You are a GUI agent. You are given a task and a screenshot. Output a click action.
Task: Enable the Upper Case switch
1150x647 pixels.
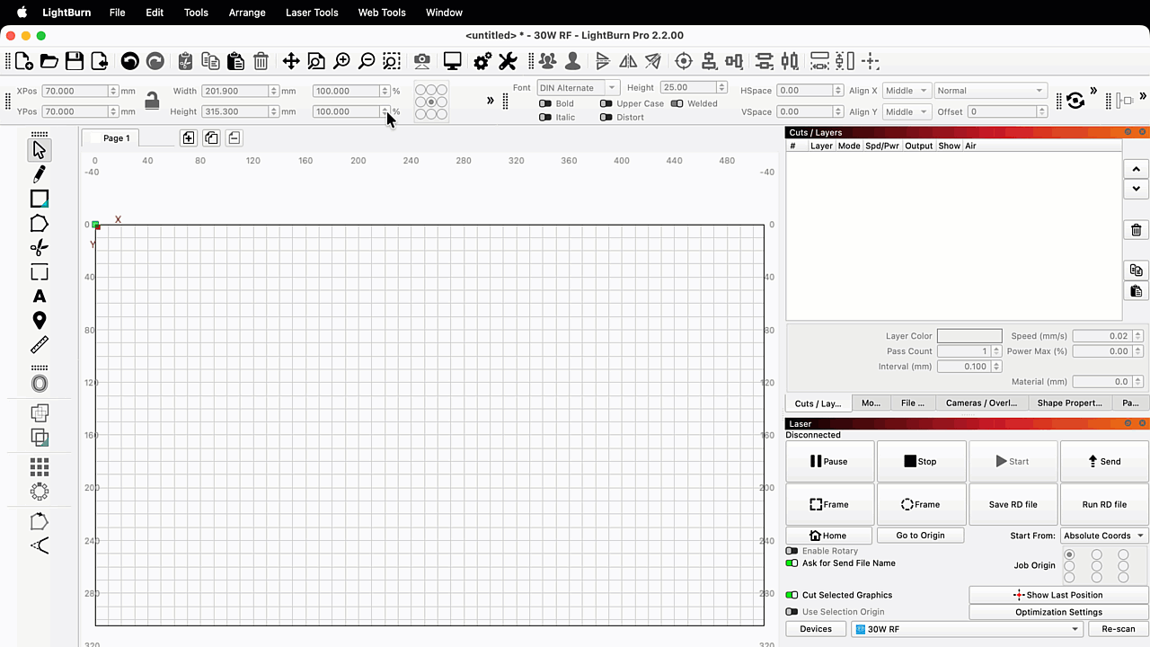point(606,103)
